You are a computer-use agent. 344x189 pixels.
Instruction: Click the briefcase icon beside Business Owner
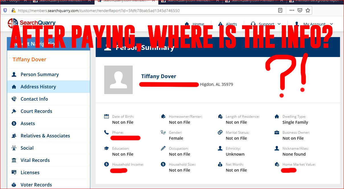277,132
